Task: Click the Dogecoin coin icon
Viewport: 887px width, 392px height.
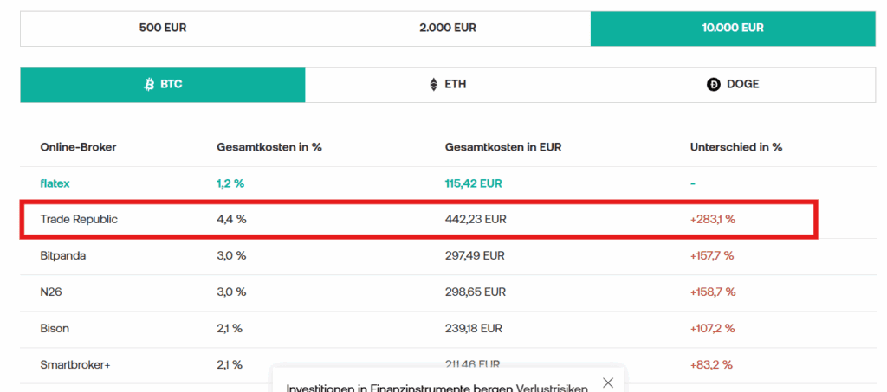Action: 714,85
